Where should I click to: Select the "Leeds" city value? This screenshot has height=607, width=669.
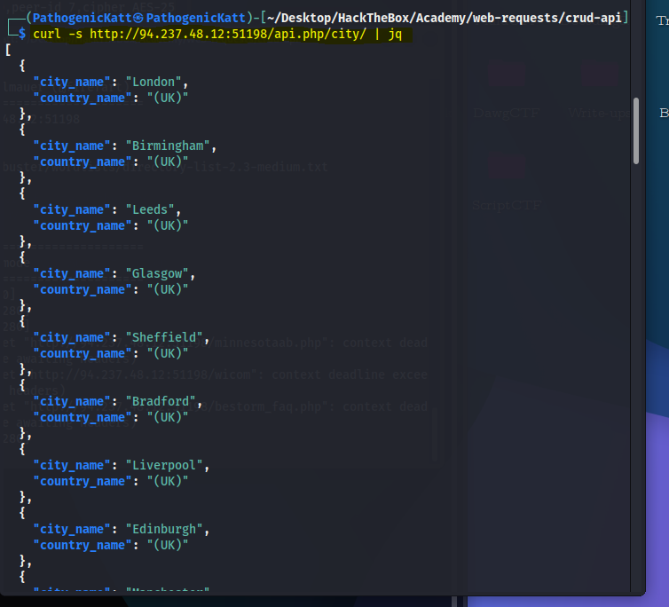pos(150,210)
